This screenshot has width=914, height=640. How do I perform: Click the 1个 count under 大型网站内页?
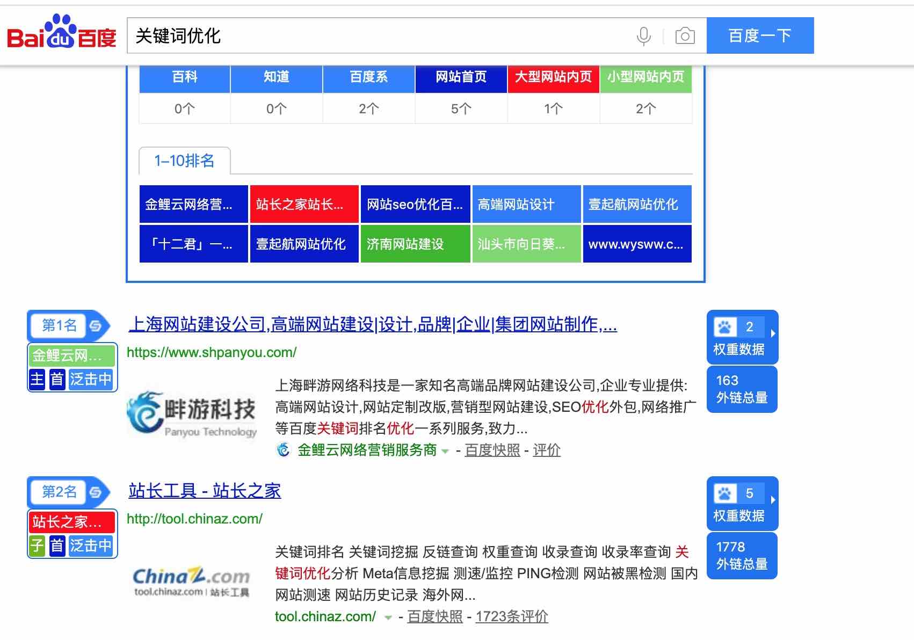pos(554,109)
